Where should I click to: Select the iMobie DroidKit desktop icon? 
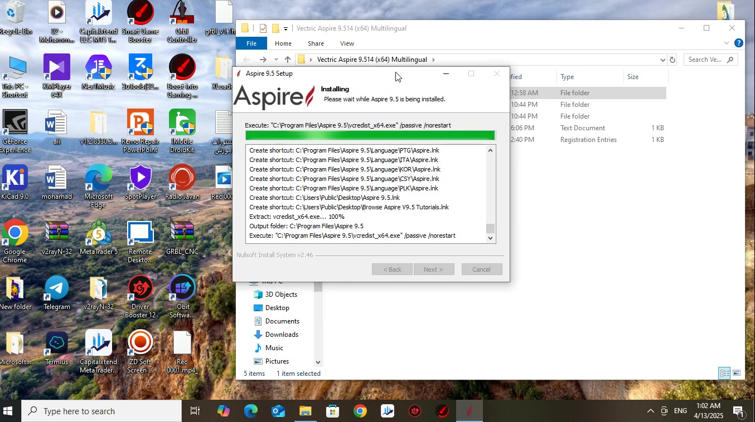pyautogui.click(x=182, y=131)
